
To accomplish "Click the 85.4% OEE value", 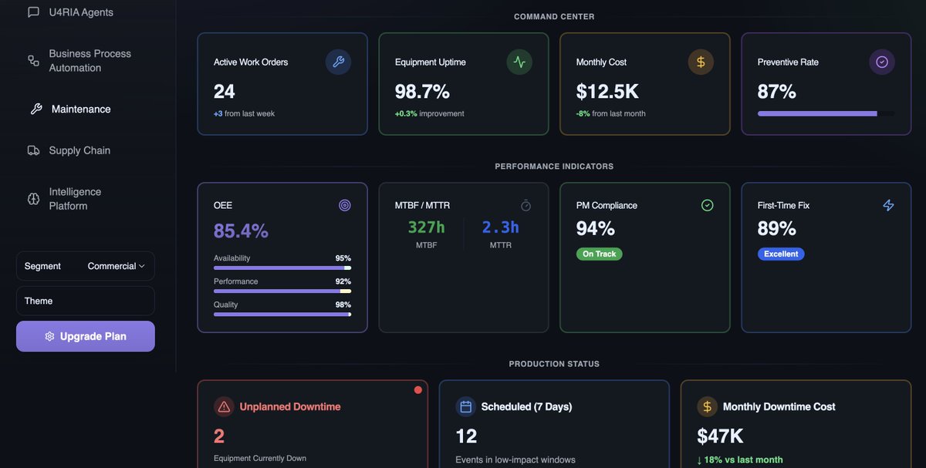I will [241, 231].
